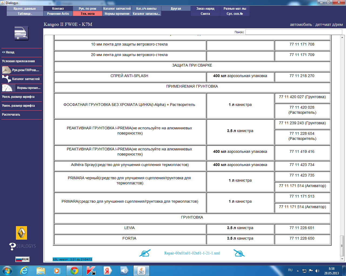Select part number 77 11 419 416
The width and height of the screenshot is (346, 276).
[302, 152]
